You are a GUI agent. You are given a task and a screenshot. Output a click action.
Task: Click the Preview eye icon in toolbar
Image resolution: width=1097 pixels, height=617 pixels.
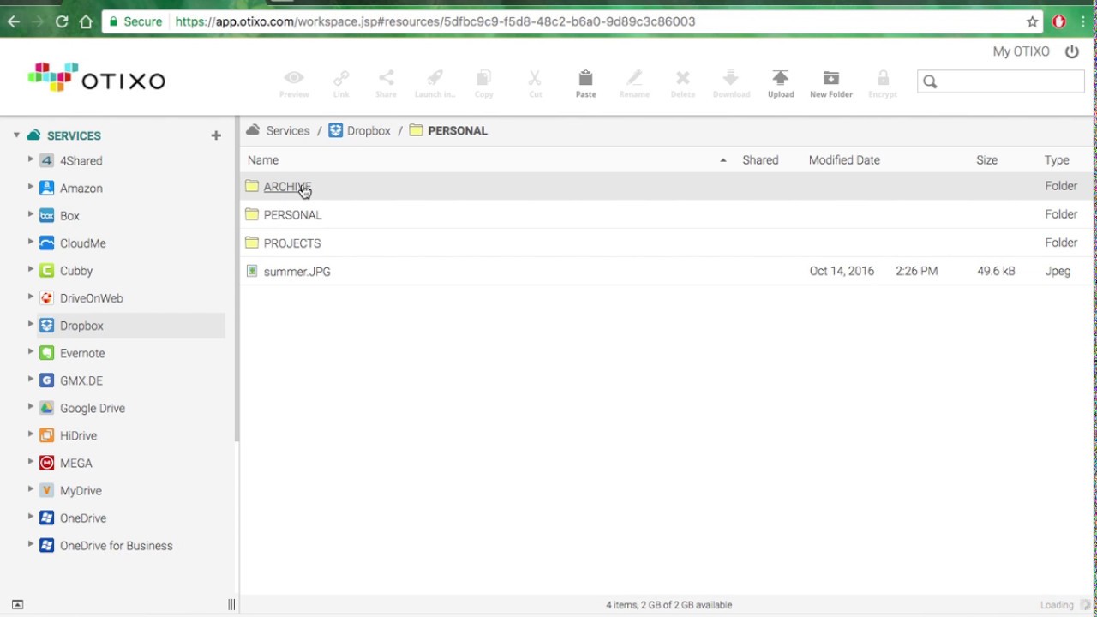pos(294,78)
